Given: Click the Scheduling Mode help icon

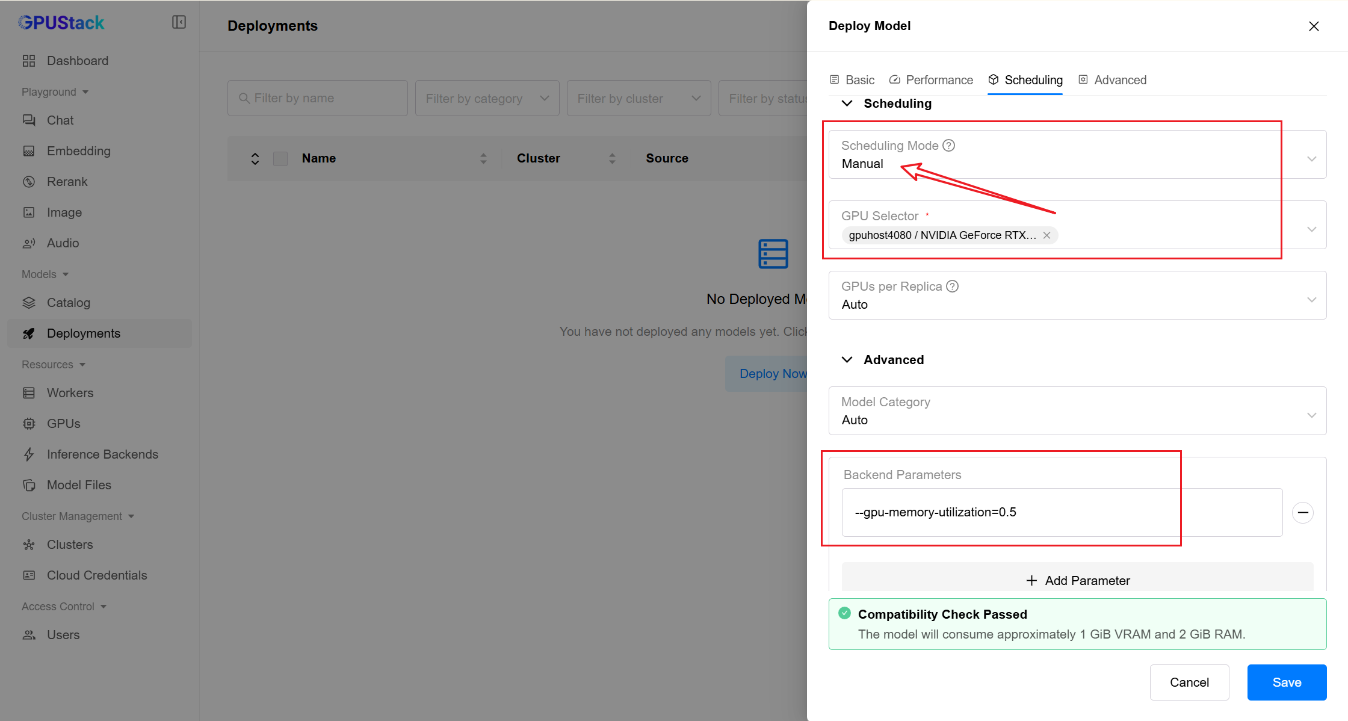Looking at the screenshot, I should pos(949,146).
